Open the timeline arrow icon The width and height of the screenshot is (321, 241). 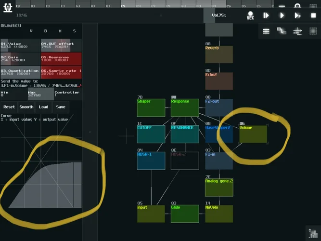(297, 31)
